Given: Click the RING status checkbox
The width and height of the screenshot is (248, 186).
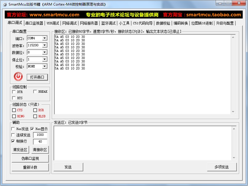Looking at the screenshot, I should [x=14, y=116].
